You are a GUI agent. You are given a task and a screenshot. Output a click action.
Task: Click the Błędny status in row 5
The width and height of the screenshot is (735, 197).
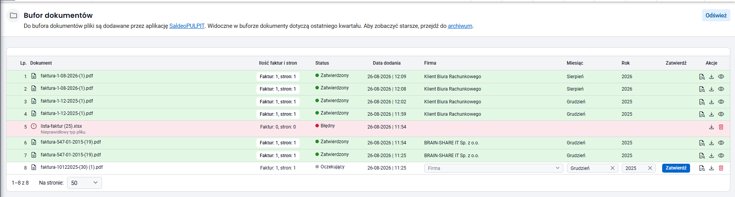point(325,126)
